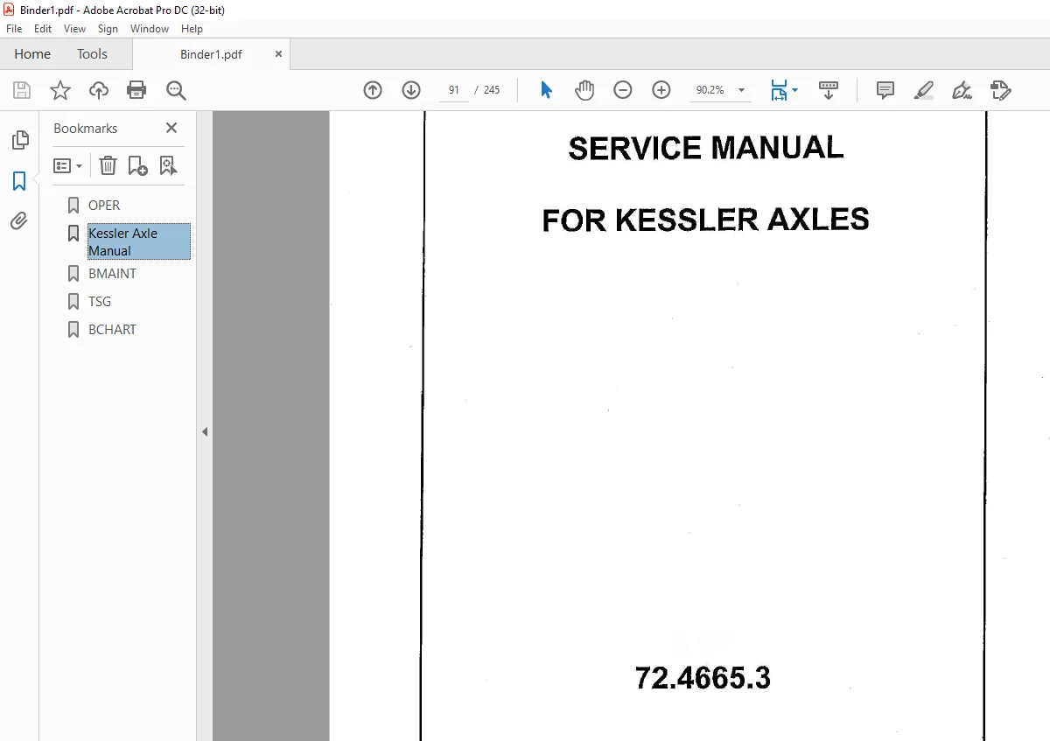
Task: Click the 72.4665.3 model number text
Action: [703, 678]
